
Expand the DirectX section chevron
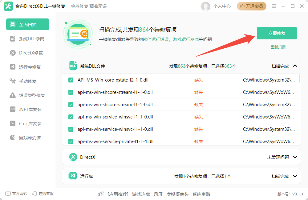[295, 157]
